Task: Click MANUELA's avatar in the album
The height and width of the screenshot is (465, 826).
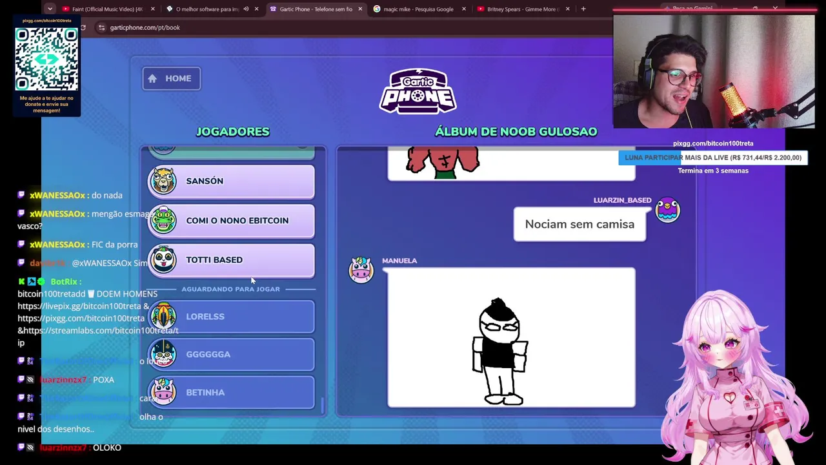Action: [361, 269]
